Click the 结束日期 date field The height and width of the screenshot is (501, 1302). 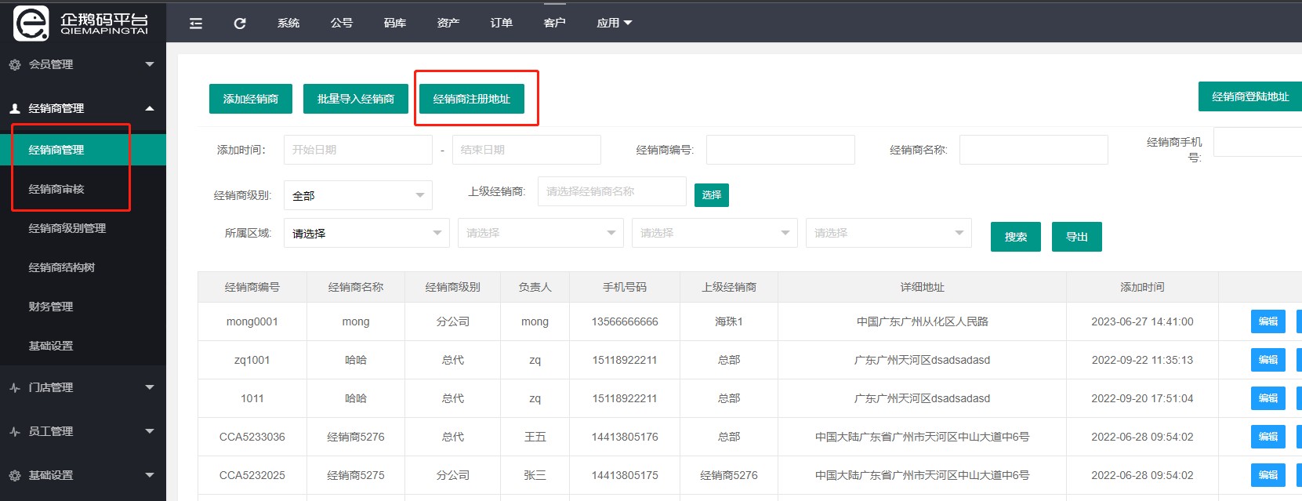[x=527, y=150]
